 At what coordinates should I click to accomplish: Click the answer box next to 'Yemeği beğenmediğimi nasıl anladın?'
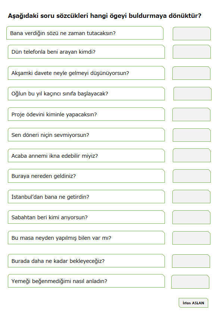[x=190, y=282]
